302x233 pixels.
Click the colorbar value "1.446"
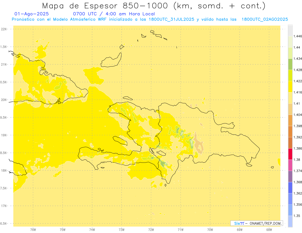(298, 36)
